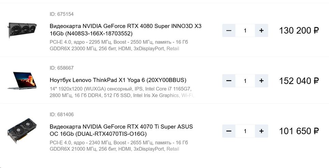This screenshot has width=329, height=168.
Task: Open Ноутбук Lenovo ThinkPad X1 Yoga 6 link
Action: pos(118,80)
